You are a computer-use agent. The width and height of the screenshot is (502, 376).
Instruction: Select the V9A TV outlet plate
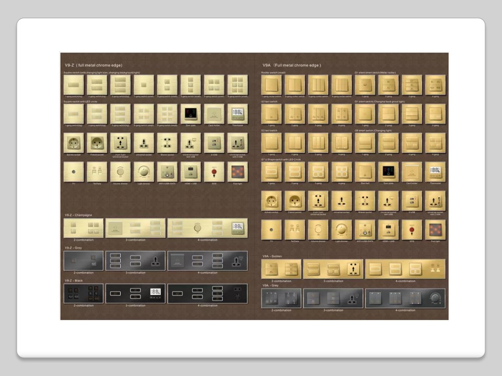pyautogui.click(x=271, y=229)
